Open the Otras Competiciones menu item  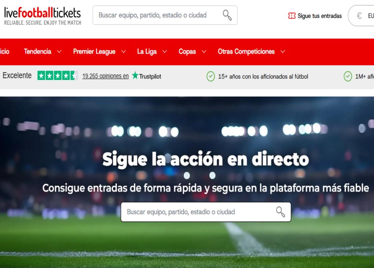(246, 52)
